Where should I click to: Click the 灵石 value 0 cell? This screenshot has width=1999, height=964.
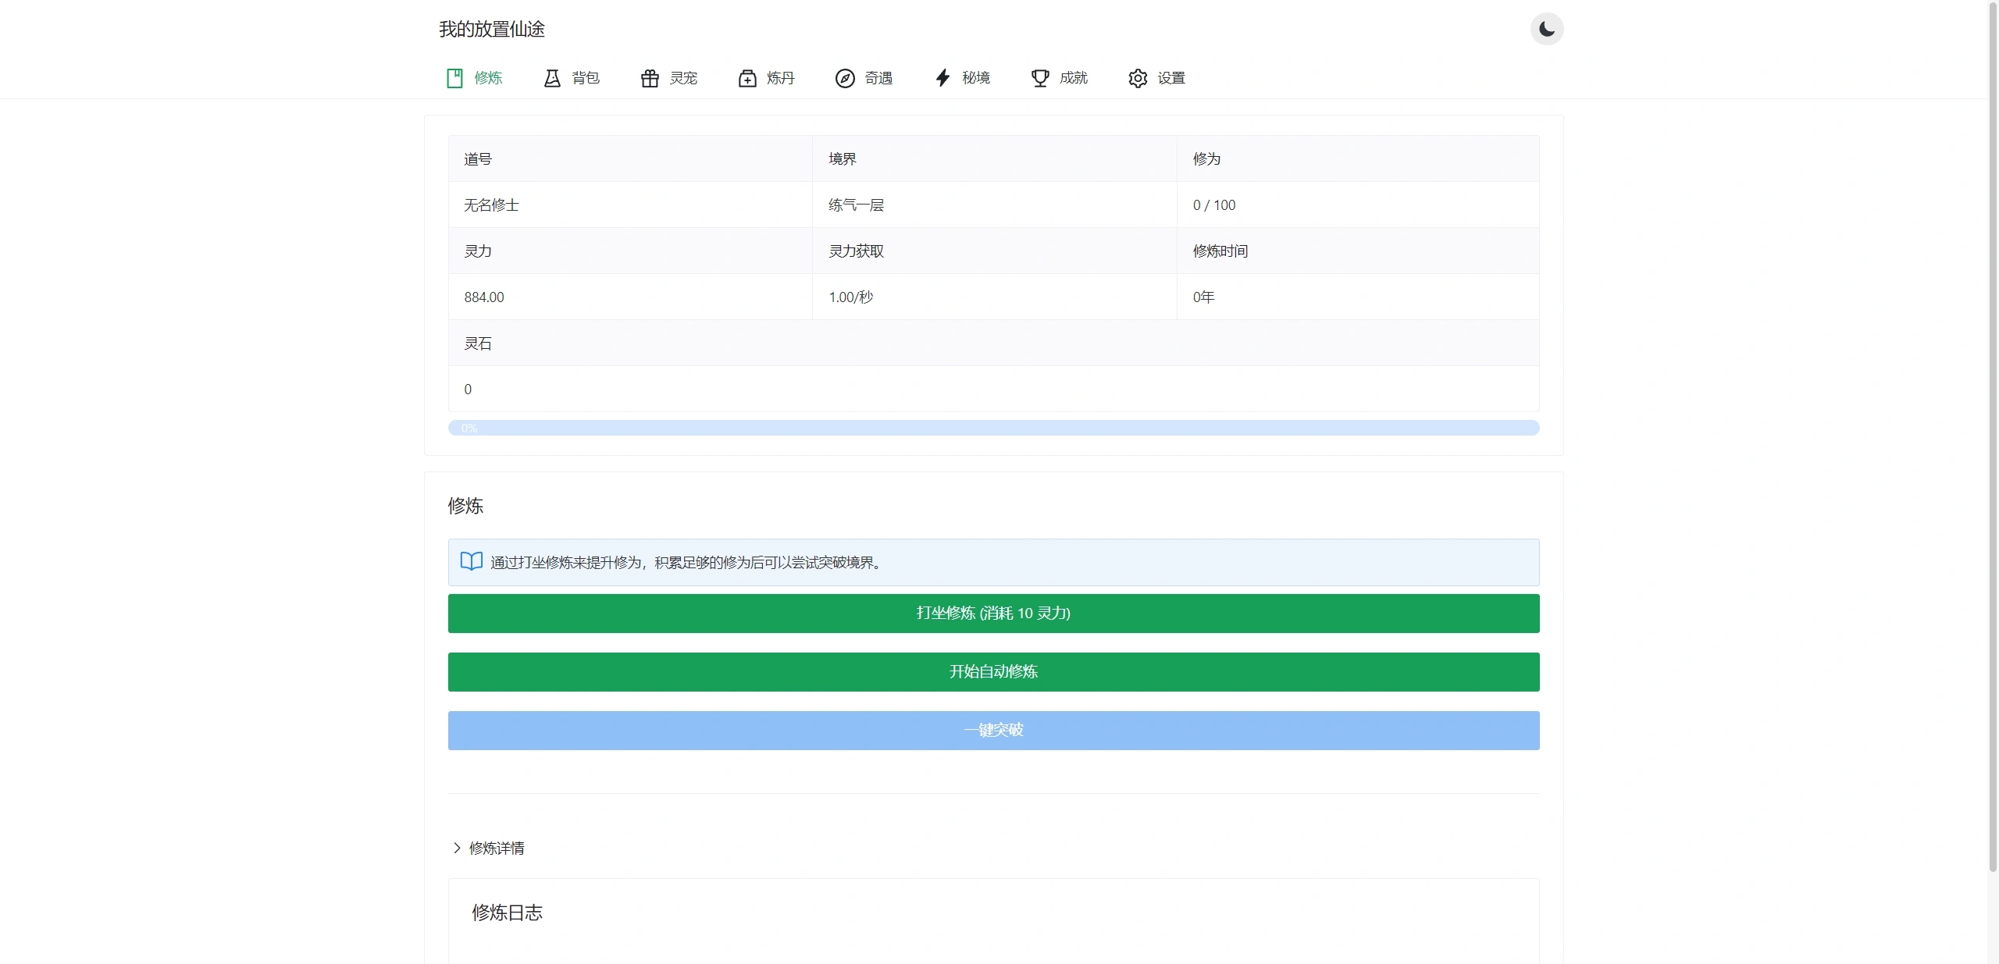tap(993, 389)
